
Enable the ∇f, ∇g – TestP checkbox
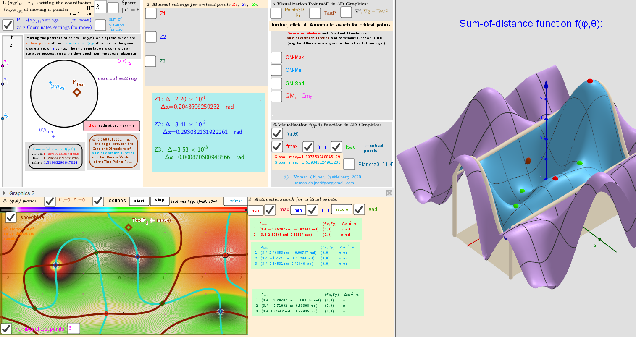346,12
